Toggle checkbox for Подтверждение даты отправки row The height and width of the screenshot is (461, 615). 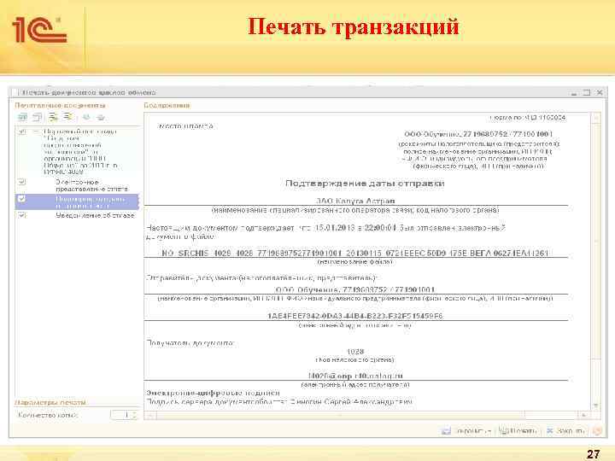22,198
